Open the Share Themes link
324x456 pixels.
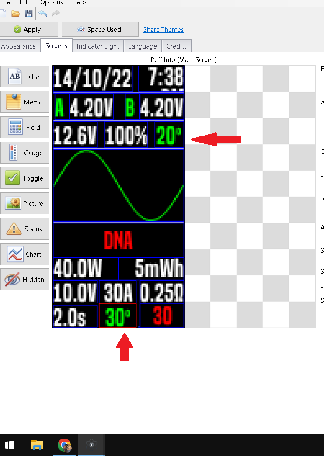[164, 30]
